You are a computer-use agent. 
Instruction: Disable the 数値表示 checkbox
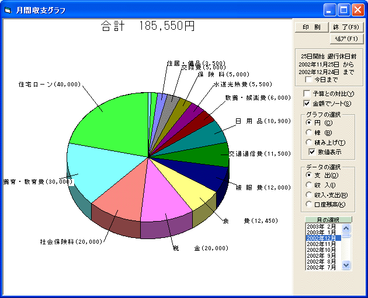click(x=312, y=152)
